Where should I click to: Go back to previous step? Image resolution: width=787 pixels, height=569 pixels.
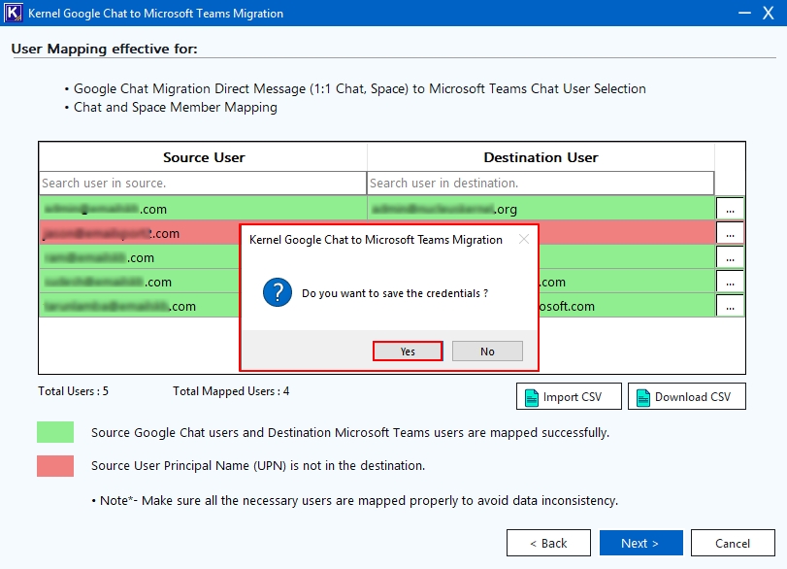pos(548,543)
